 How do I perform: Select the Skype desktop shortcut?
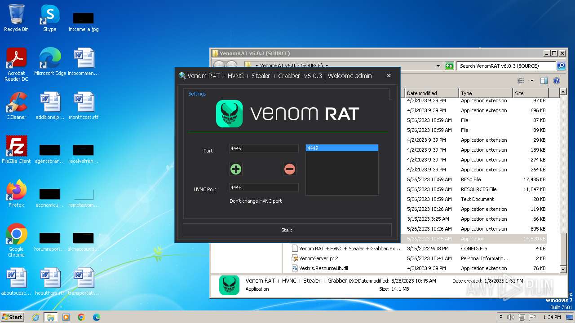[x=49, y=18]
